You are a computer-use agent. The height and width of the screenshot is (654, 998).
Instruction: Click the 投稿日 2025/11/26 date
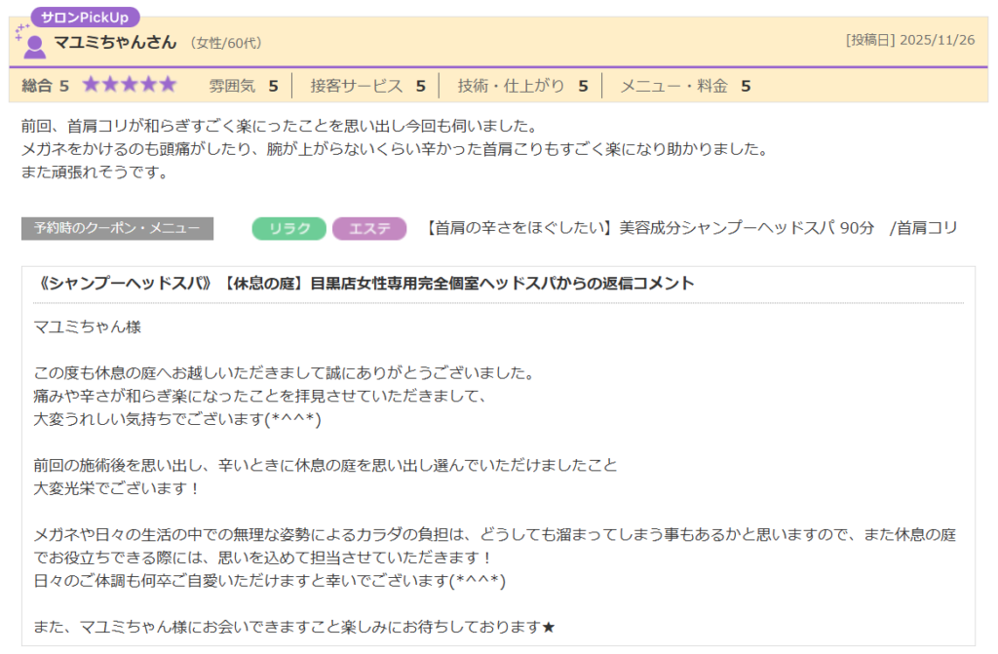pos(910,41)
